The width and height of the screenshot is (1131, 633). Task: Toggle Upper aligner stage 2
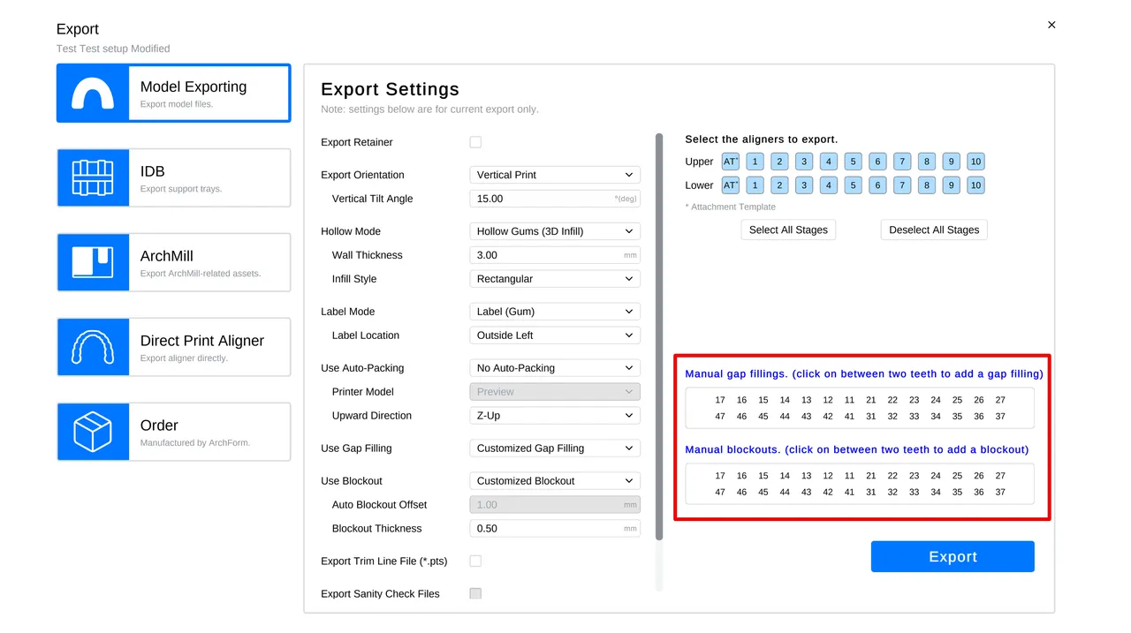tap(779, 162)
